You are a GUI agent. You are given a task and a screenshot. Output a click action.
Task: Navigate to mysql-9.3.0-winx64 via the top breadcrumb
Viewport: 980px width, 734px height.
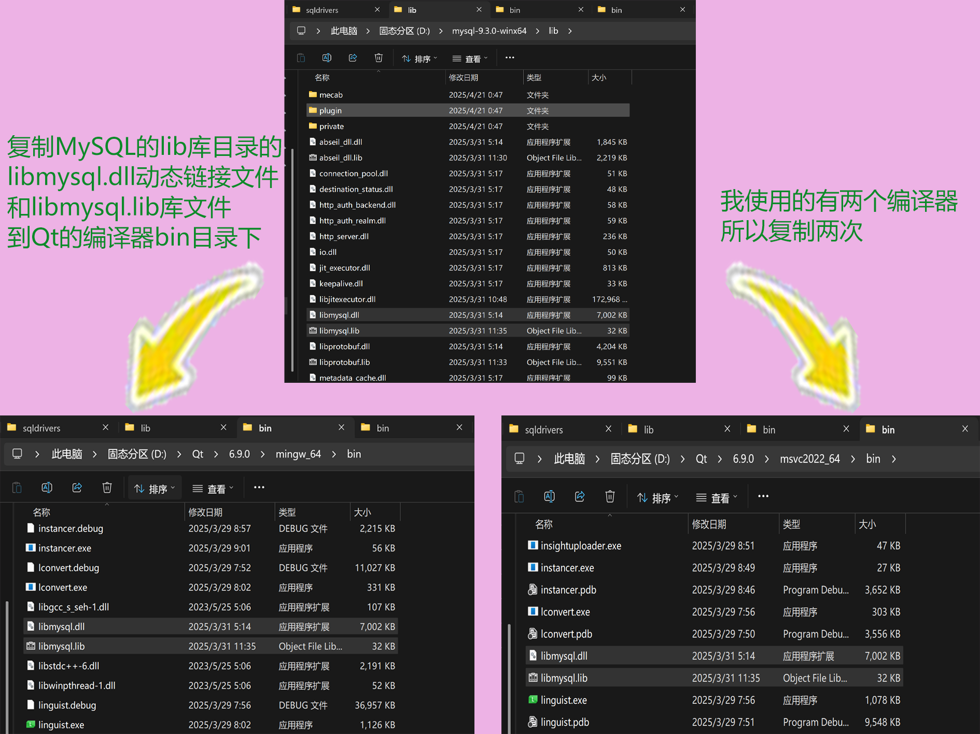(489, 31)
